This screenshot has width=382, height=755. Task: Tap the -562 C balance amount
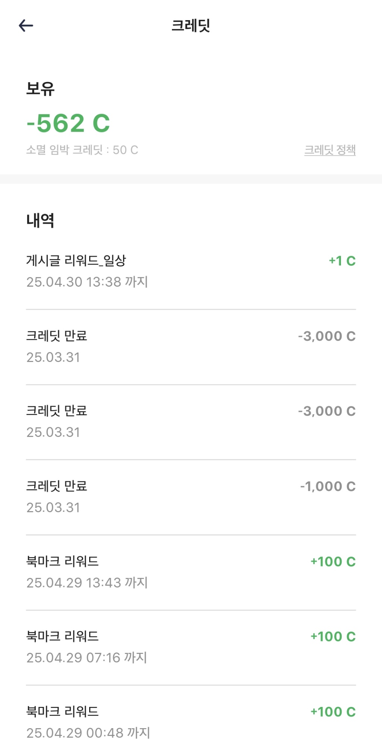click(68, 123)
